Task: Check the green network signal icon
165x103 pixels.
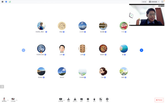Action: (x=10, y=2)
